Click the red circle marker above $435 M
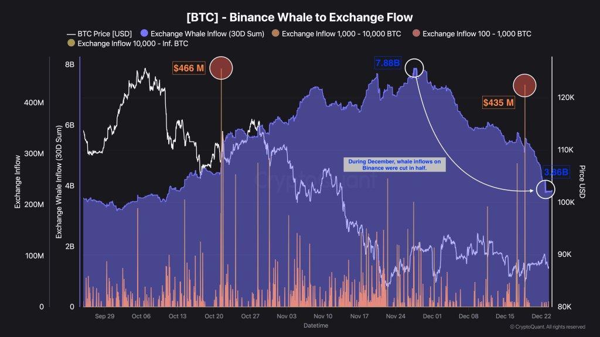The height and width of the screenshot is (337, 600). point(525,85)
